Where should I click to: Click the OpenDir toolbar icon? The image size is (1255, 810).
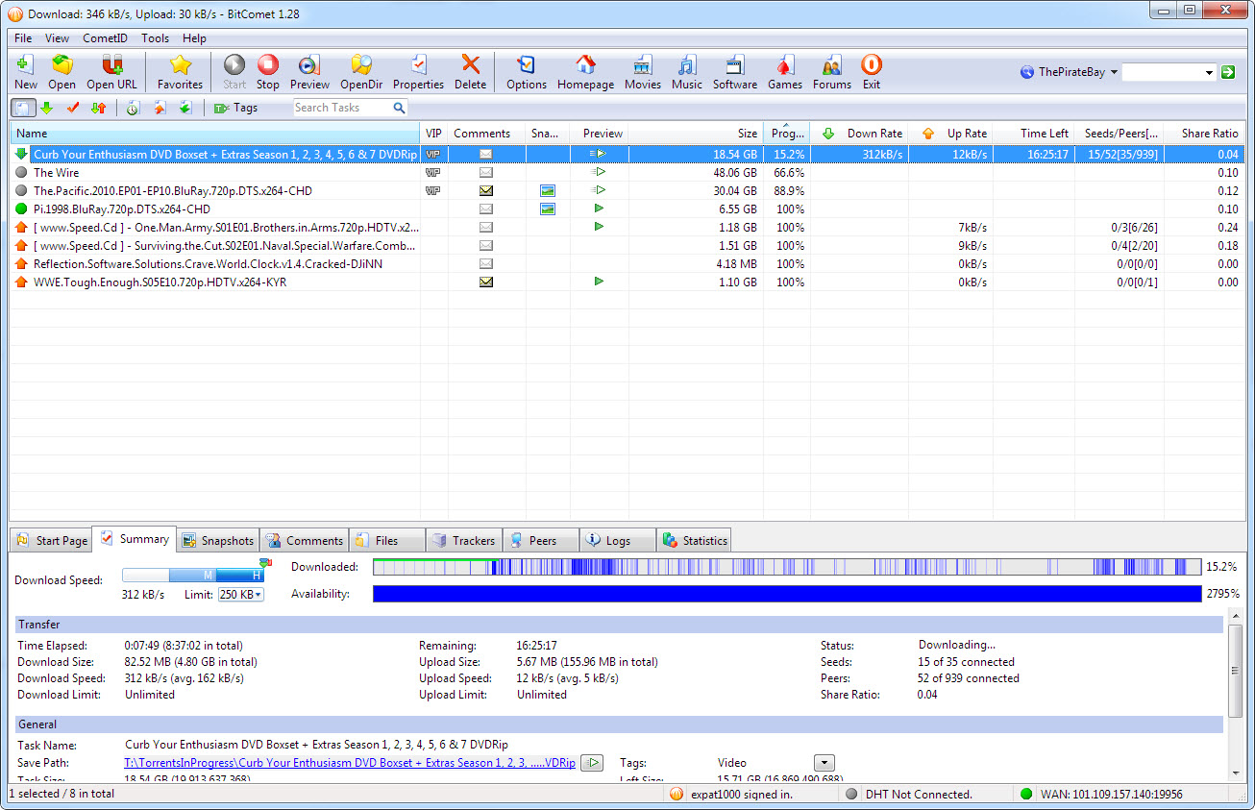(361, 64)
